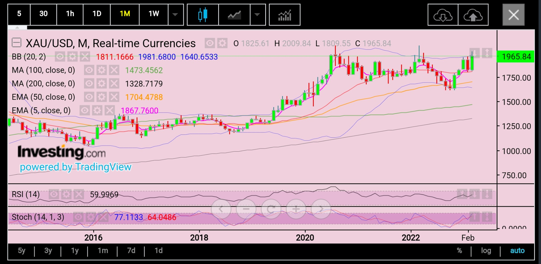Set the range to 1m
Viewport: 541px width, 264px height.
point(103,251)
